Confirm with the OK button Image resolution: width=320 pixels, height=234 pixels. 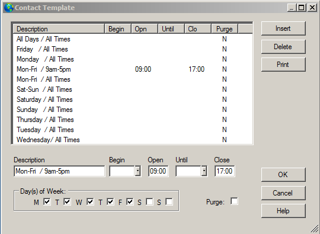click(x=283, y=175)
